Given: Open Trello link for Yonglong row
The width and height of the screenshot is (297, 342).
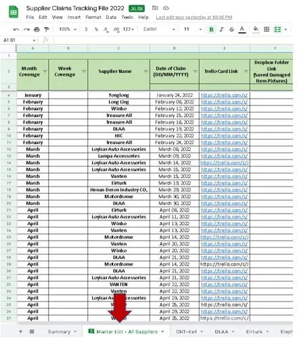Looking at the screenshot, I should point(224,95).
